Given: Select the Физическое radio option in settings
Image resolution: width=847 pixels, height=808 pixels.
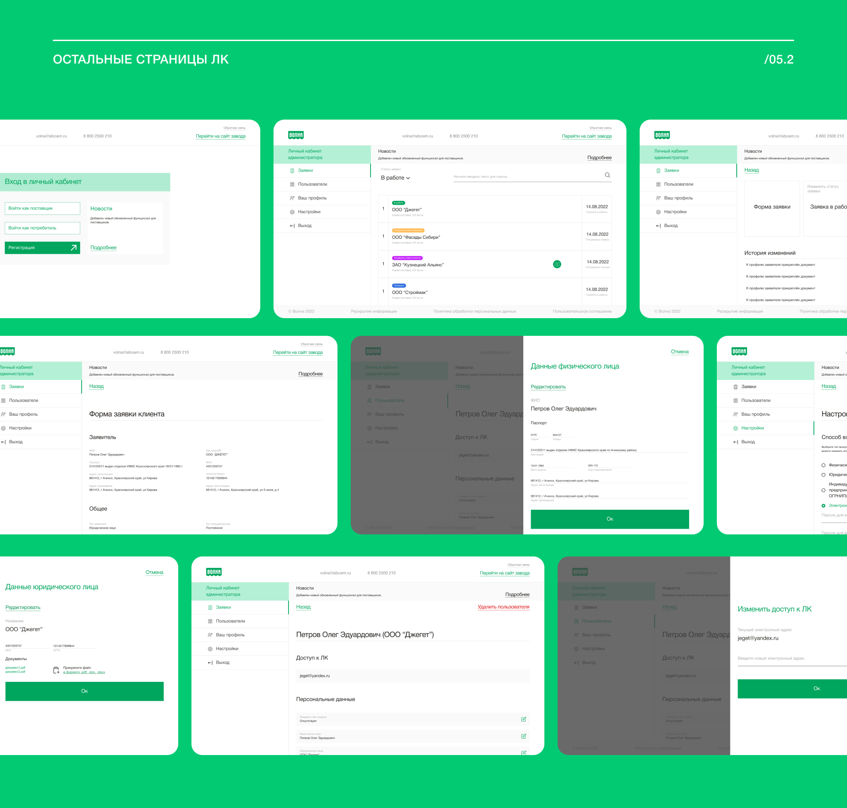Looking at the screenshot, I should 823,465.
